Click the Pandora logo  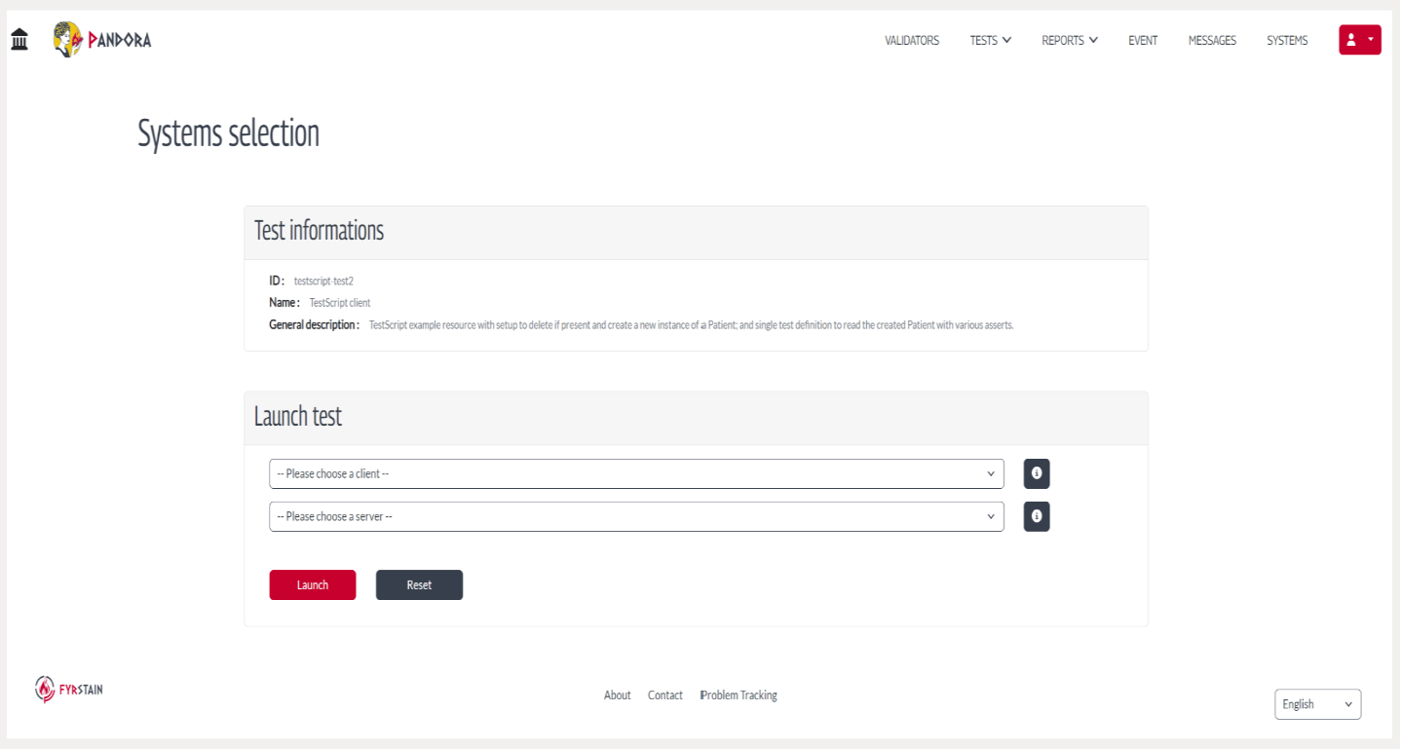(100, 40)
